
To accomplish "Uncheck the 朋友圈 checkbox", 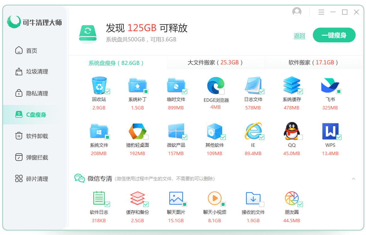I will pos(300,204).
